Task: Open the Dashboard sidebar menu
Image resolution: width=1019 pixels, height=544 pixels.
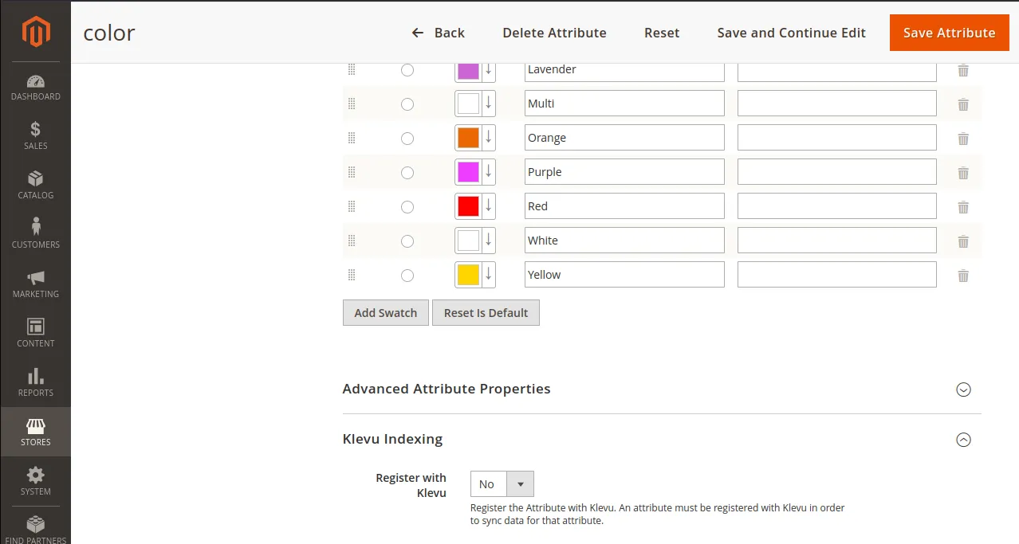Action: point(36,88)
